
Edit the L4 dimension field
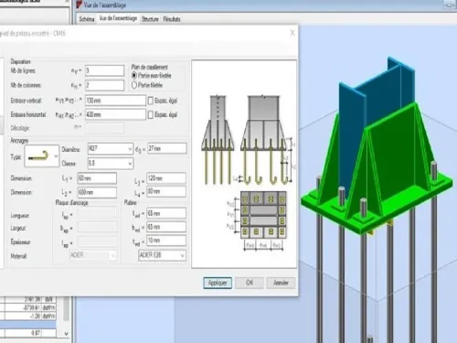(166, 191)
